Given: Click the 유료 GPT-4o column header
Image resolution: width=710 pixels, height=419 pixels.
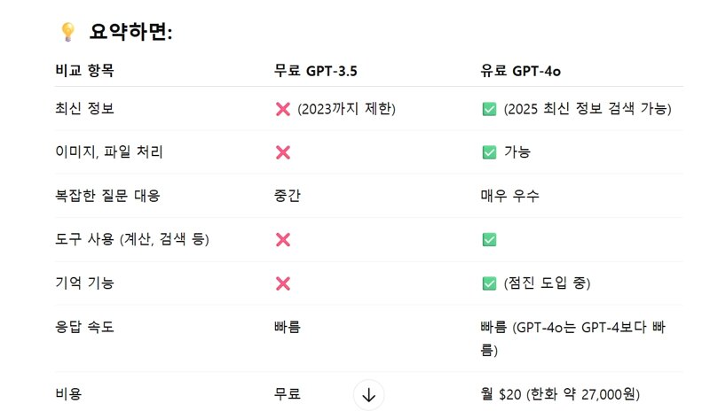Looking at the screenshot, I should 521,71.
